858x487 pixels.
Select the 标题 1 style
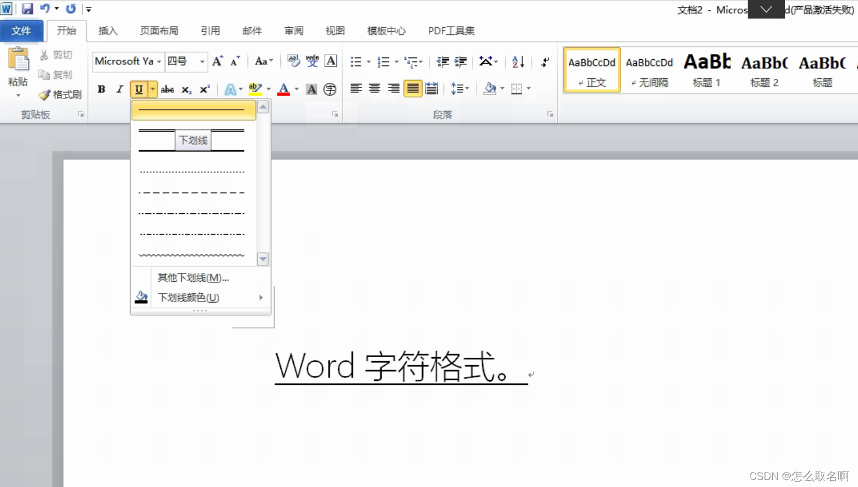706,70
